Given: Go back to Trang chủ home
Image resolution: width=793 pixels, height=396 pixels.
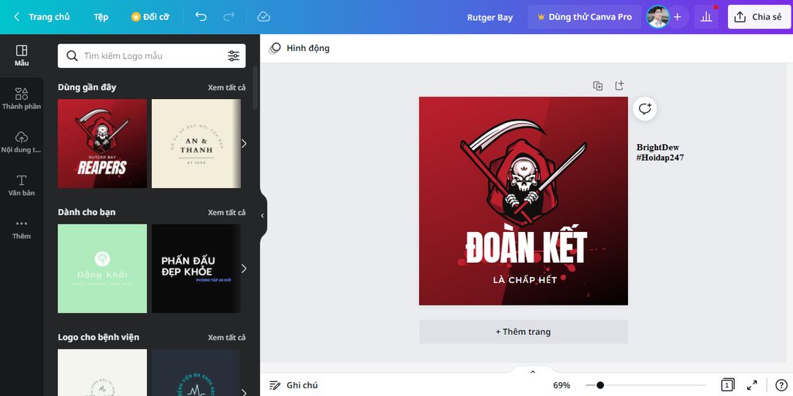Looking at the screenshot, I should [42, 17].
